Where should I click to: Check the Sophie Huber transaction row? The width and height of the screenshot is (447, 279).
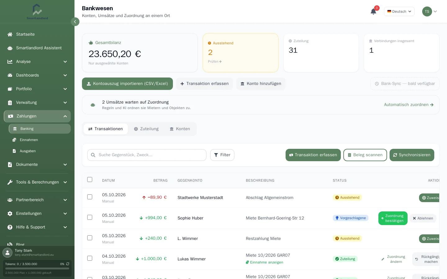90,217
